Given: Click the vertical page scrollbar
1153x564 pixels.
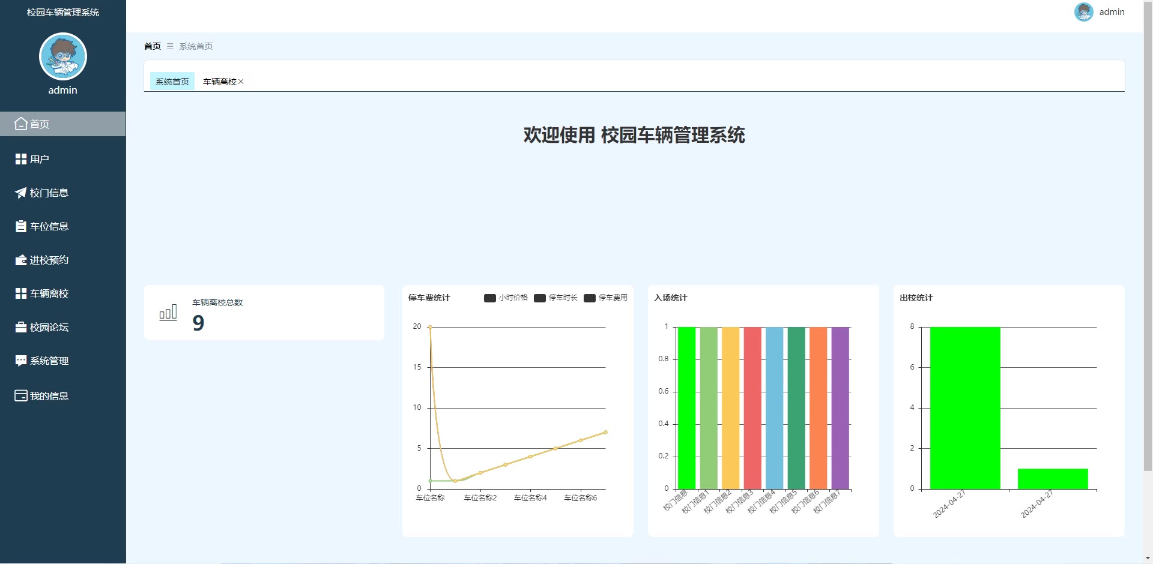Looking at the screenshot, I should click(x=1148, y=240).
